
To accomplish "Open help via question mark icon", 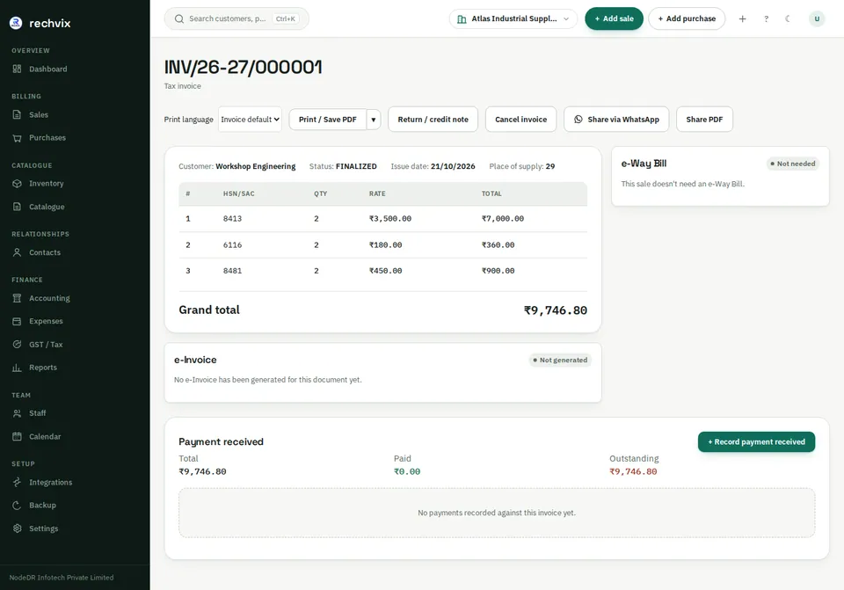I will (x=766, y=18).
